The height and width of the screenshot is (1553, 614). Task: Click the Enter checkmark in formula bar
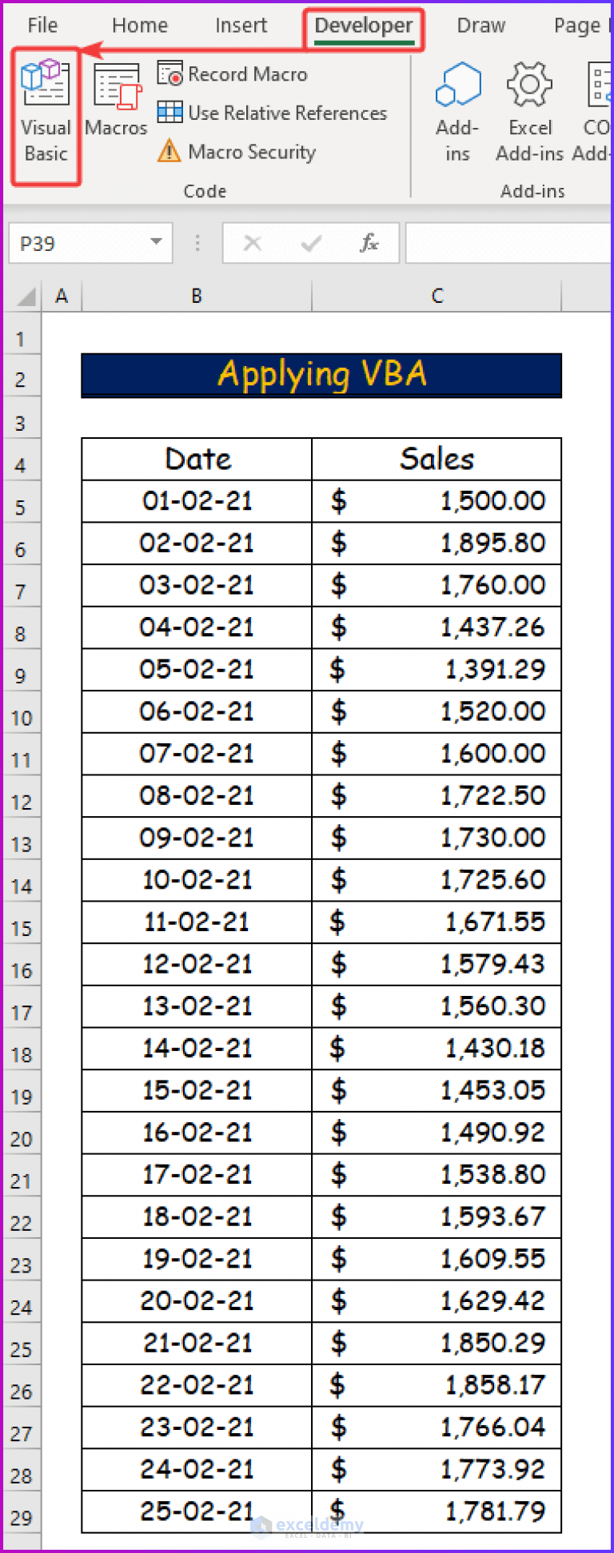point(311,243)
